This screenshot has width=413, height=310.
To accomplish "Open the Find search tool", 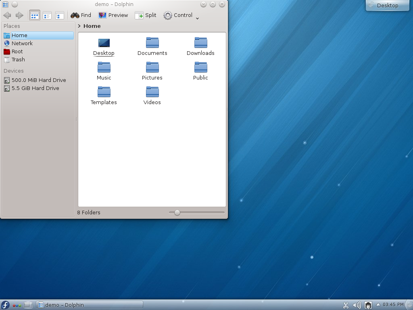I will coord(81,15).
